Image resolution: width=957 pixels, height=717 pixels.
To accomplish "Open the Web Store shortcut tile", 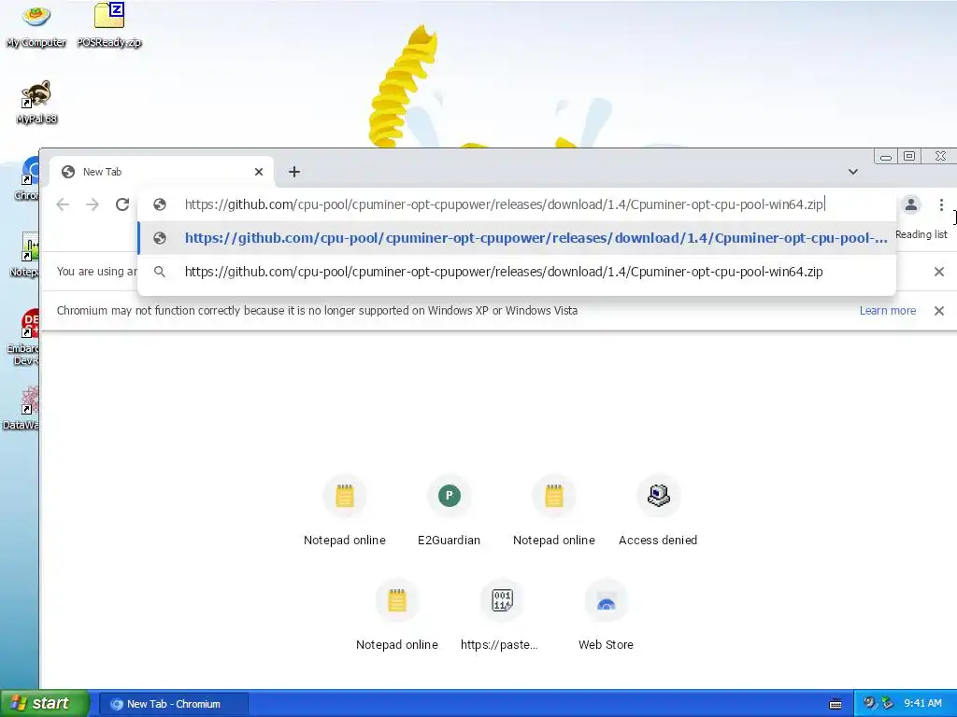I will click(606, 616).
